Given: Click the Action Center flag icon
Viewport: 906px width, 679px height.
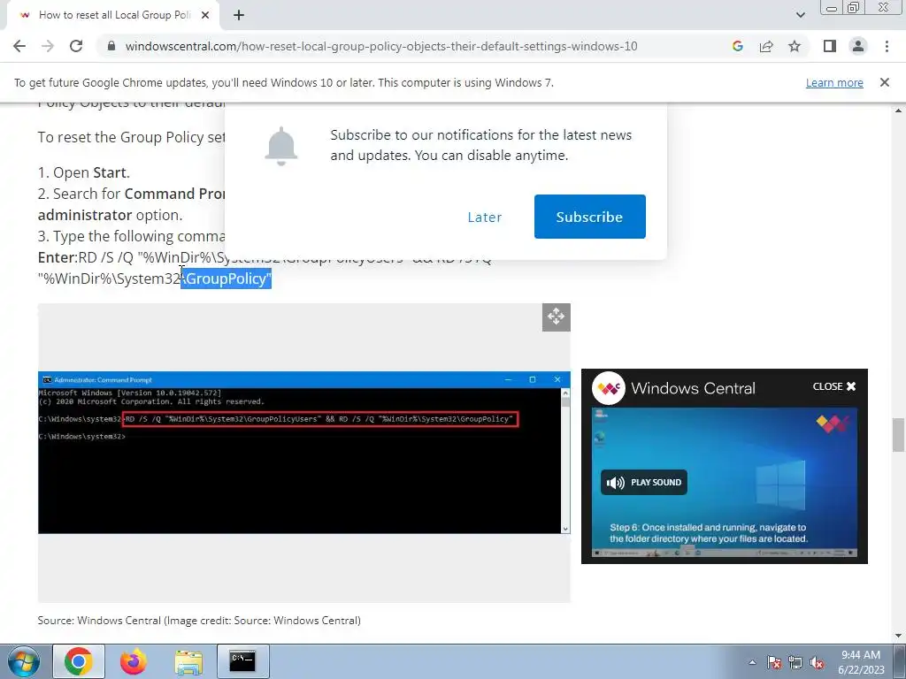Looking at the screenshot, I should tap(774, 663).
